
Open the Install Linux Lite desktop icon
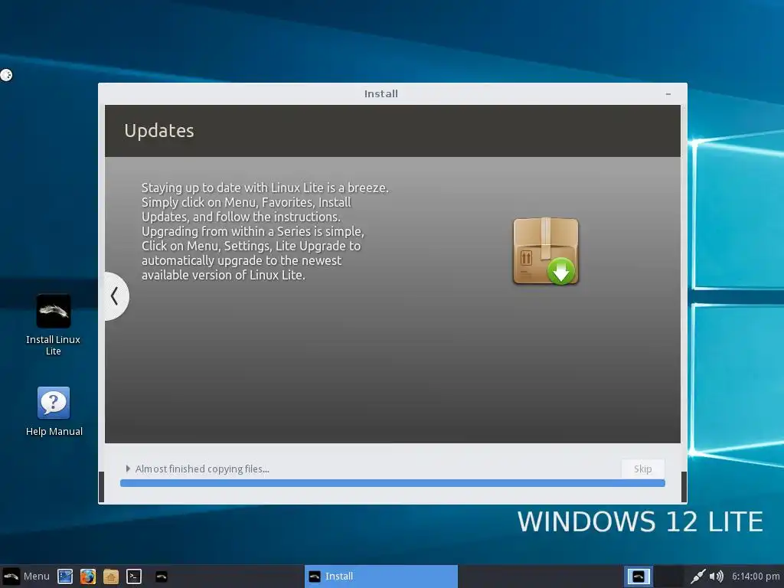click(x=54, y=324)
